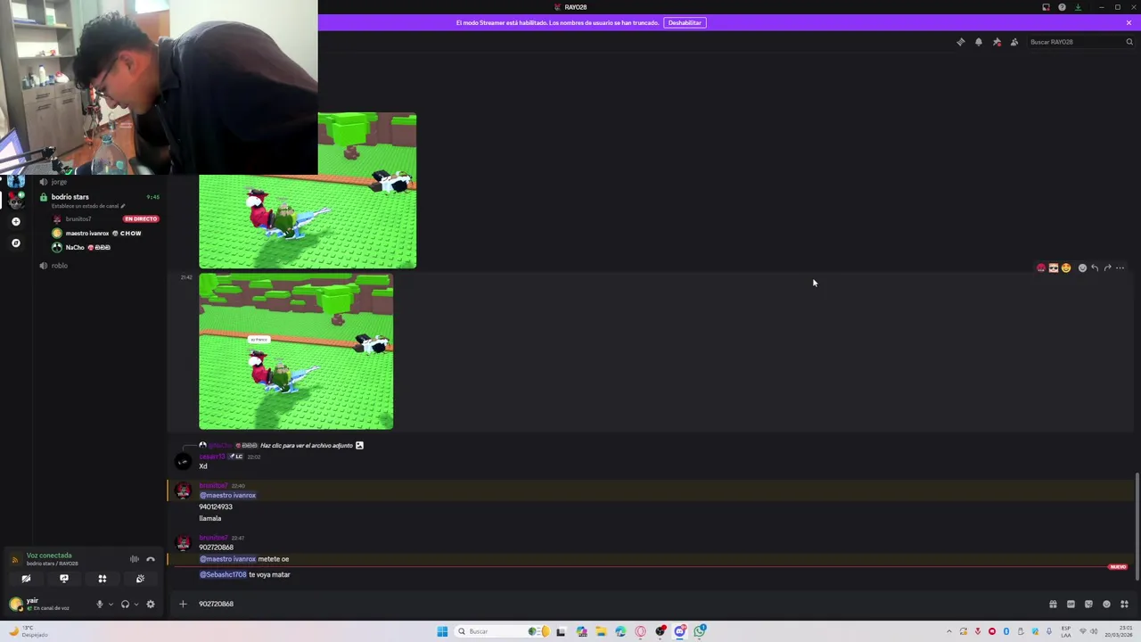Open the GIF picker in message bar
Screen dimensions: 1141x642
point(1071,604)
